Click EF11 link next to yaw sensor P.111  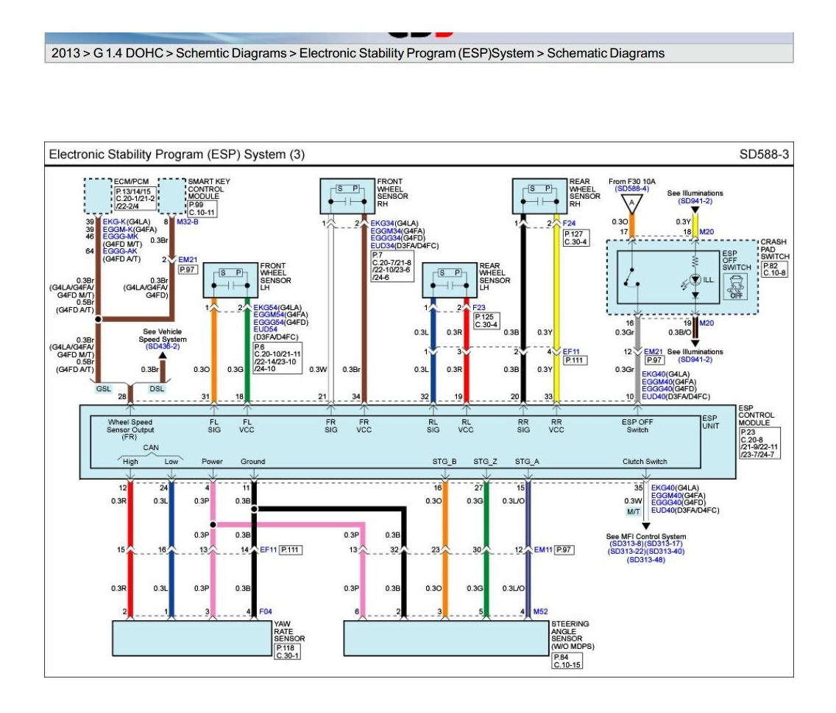[x=269, y=549]
